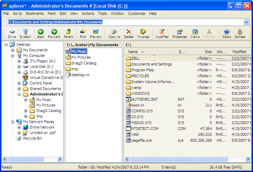Open the Customize menu
The width and height of the screenshot is (253, 172).
coord(136,13)
